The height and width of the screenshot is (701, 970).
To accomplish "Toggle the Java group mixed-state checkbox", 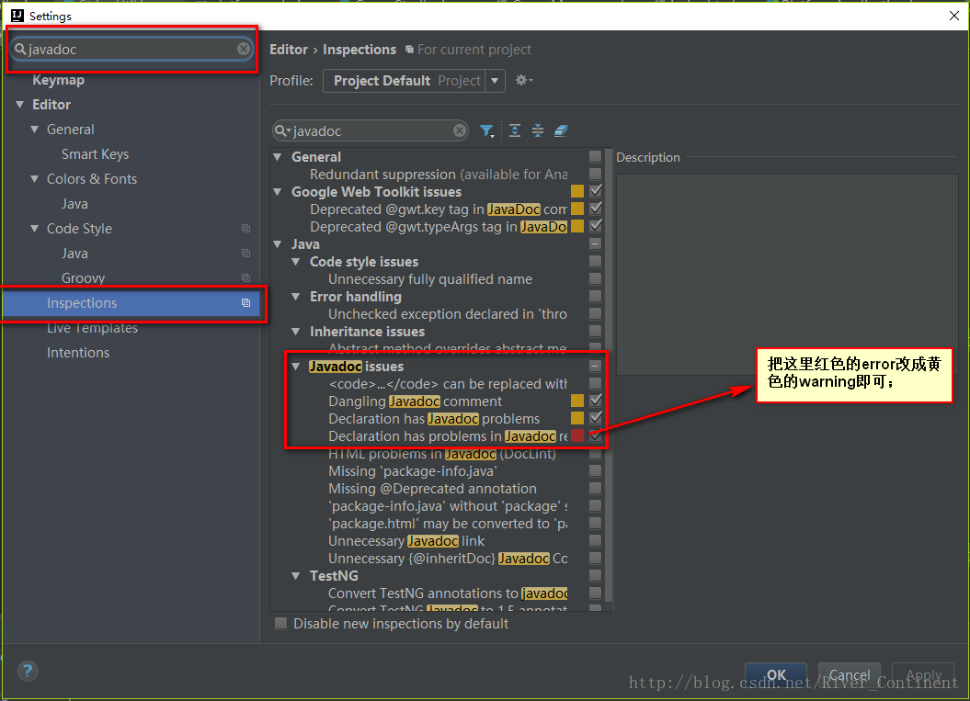I will 596,243.
